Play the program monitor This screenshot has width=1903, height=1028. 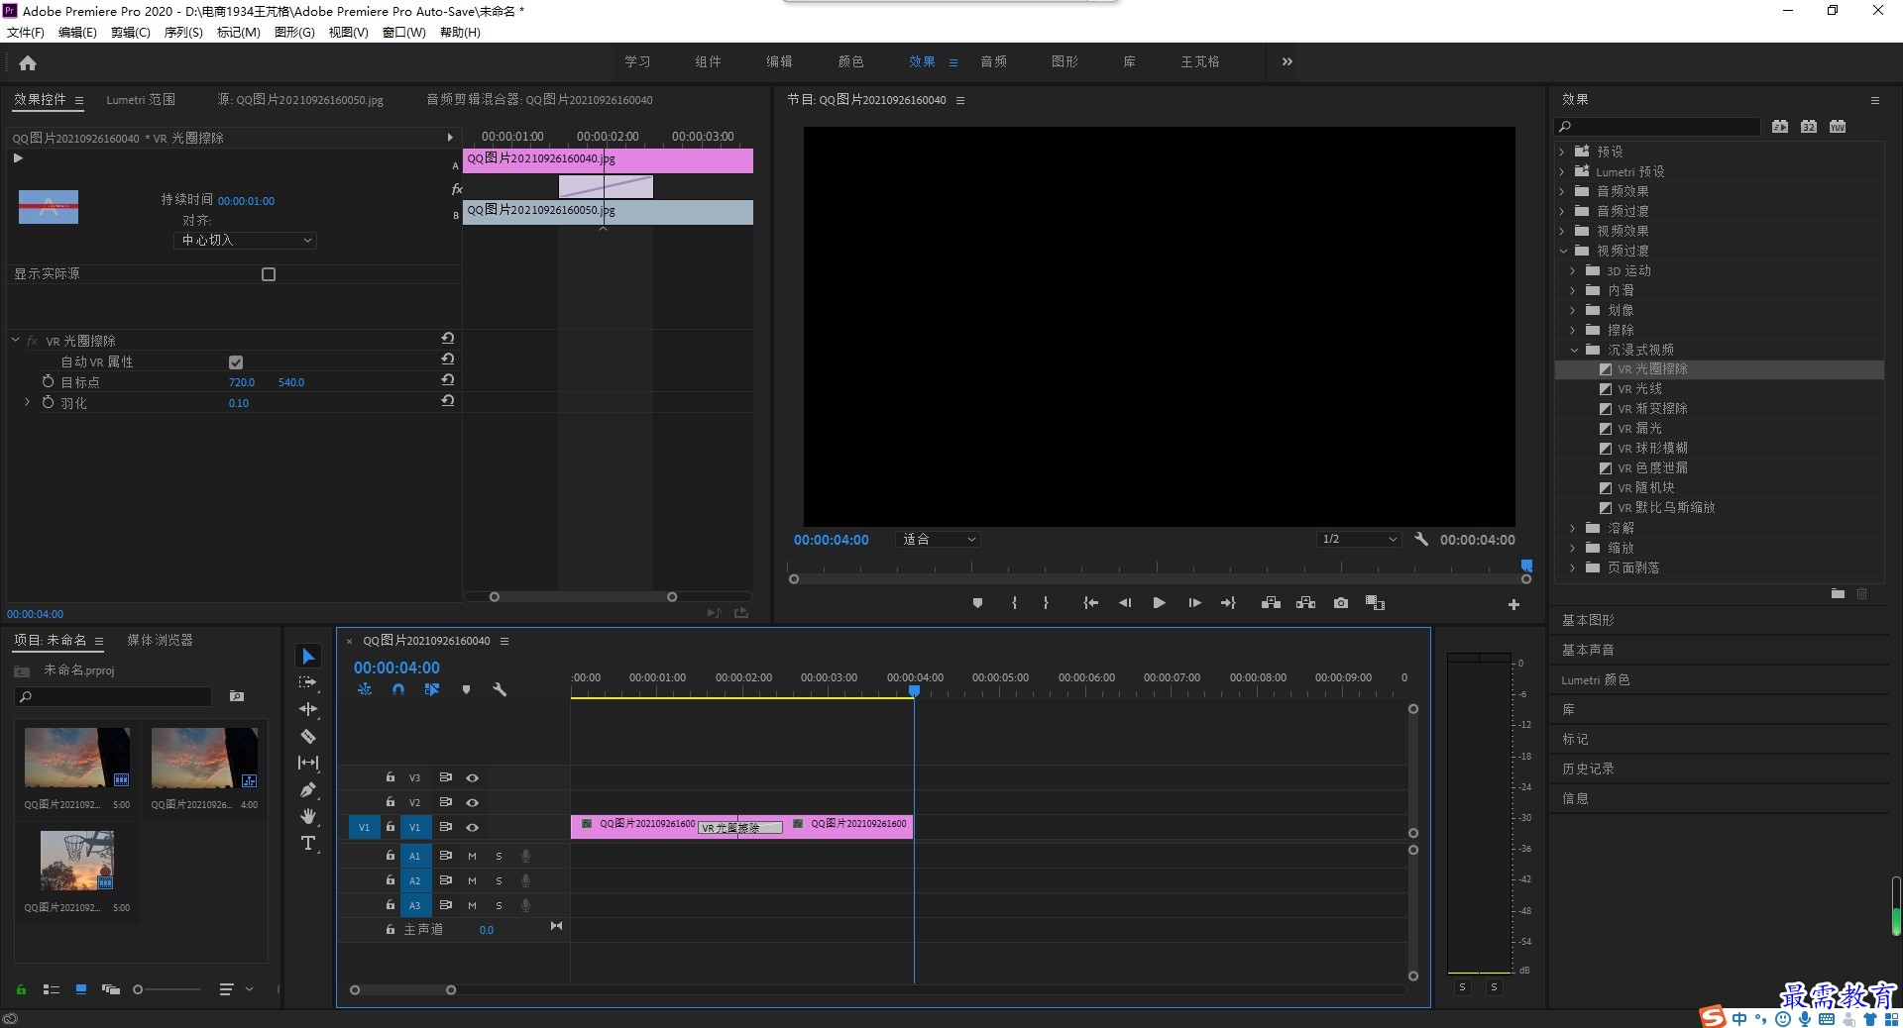click(x=1159, y=603)
